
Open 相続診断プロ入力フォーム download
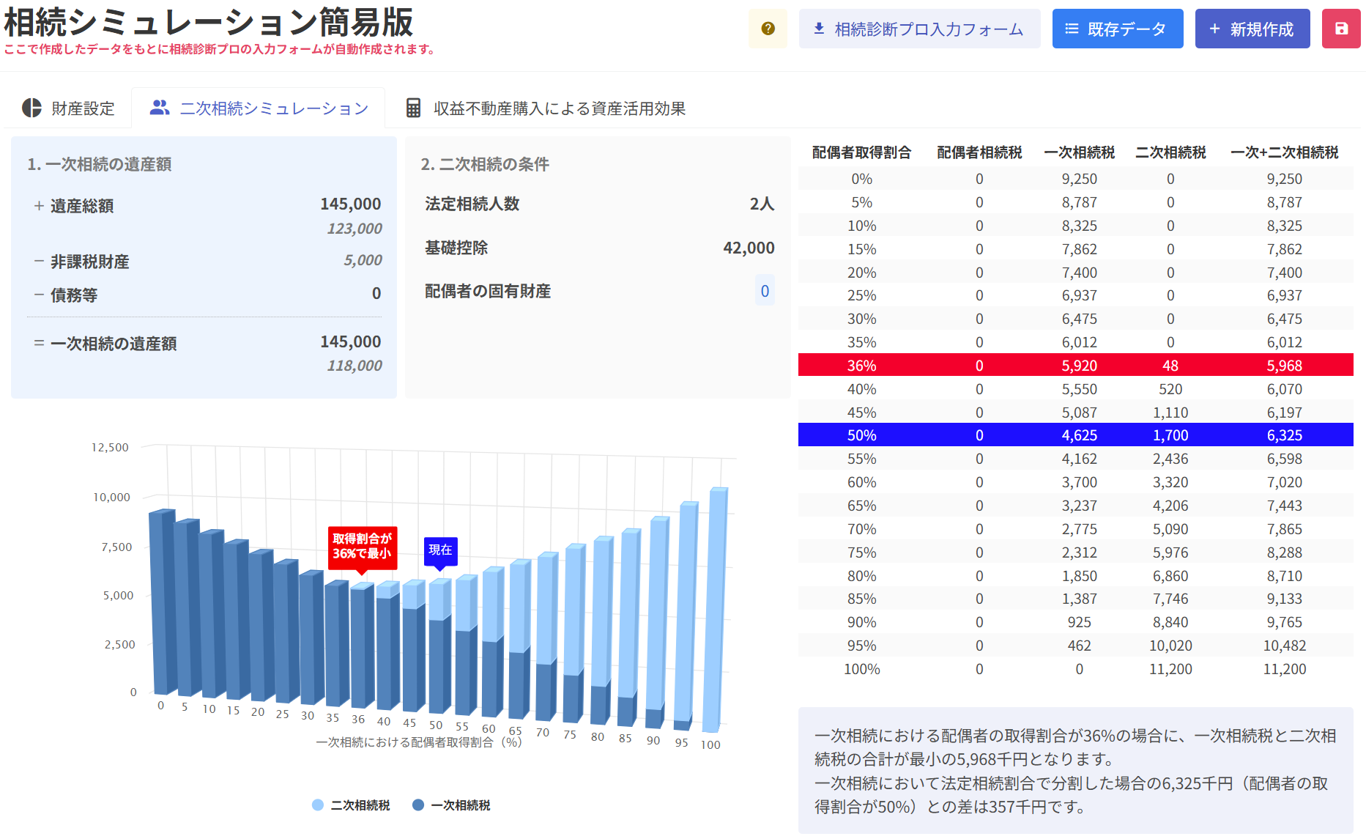pyautogui.click(x=919, y=29)
